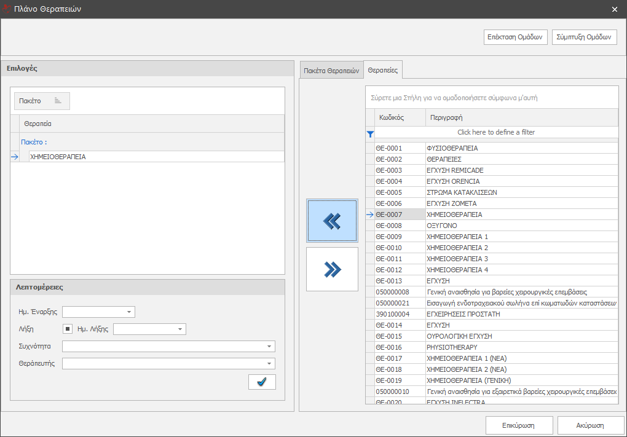The image size is (627, 437).
Task: Select the Θεραπείες tab
Action: pyautogui.click(x=382, y=70)
